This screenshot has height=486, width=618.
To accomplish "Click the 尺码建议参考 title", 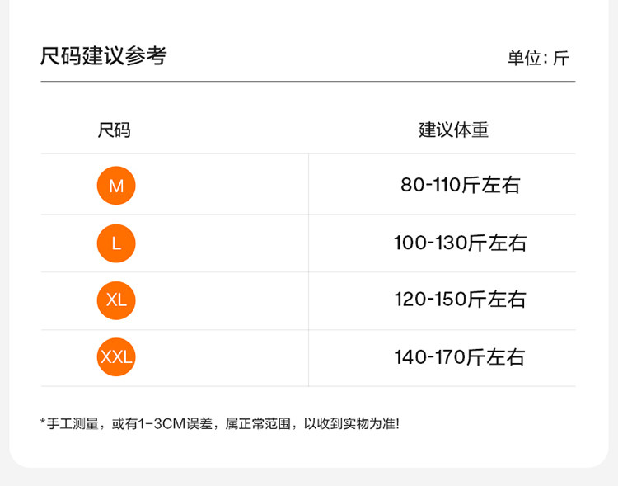I will click(103, 56).
